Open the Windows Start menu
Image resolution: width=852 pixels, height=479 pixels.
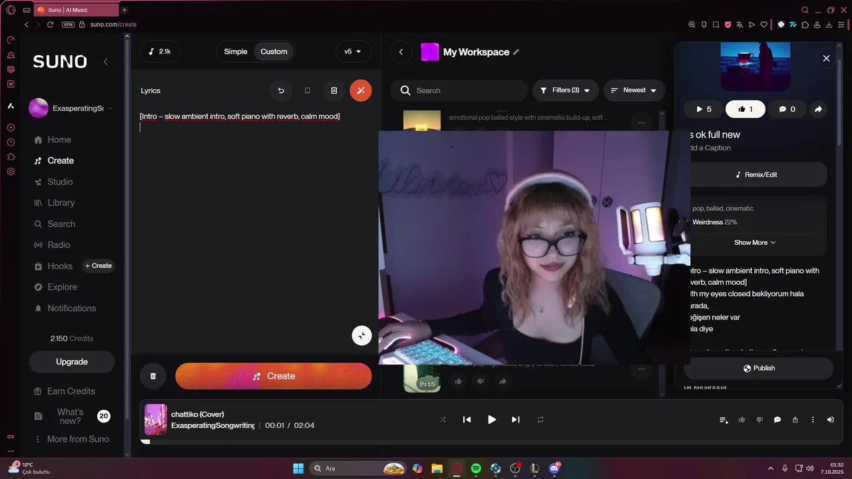[x=298, y=468]
